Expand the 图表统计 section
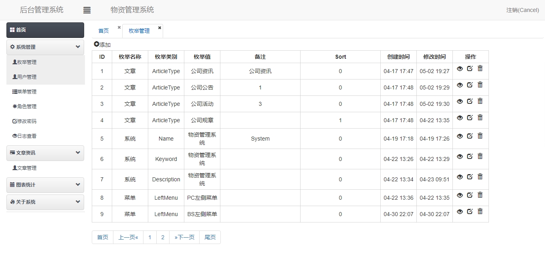545x262 pixels. point(78,185)
